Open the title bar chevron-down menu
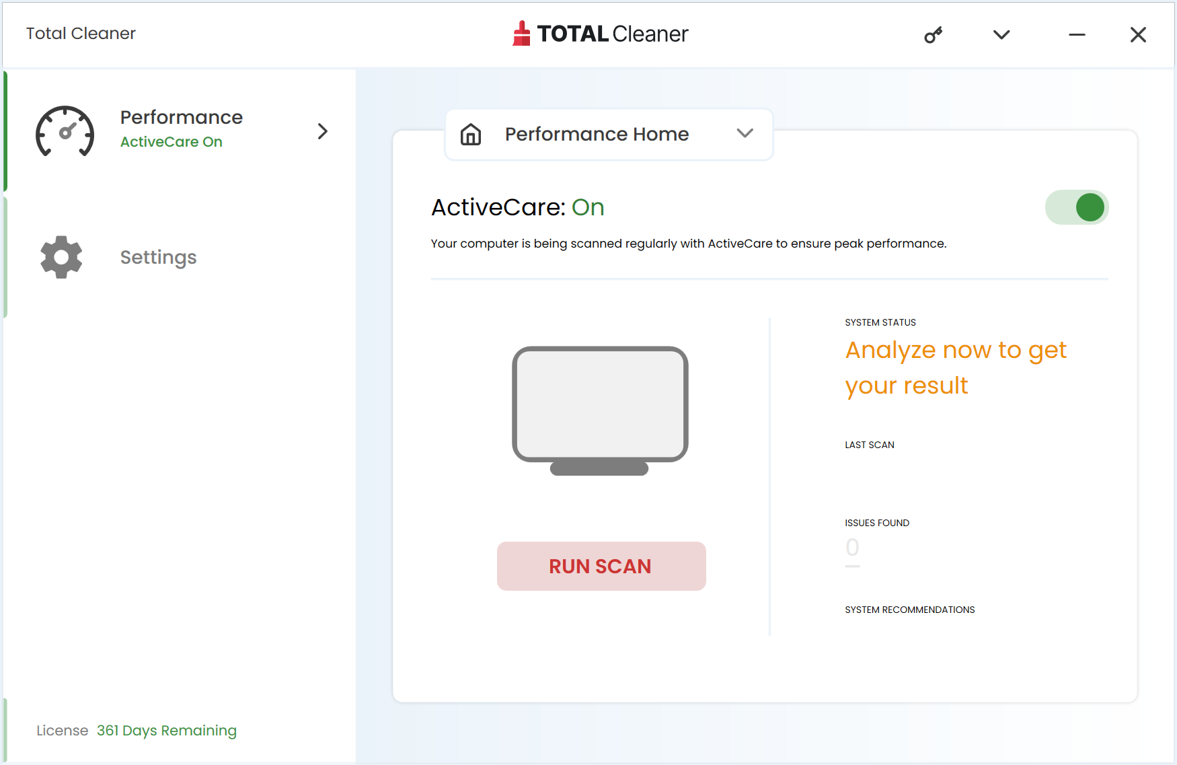Viewport: 1177px width, 765px height. pos(1001,35)
